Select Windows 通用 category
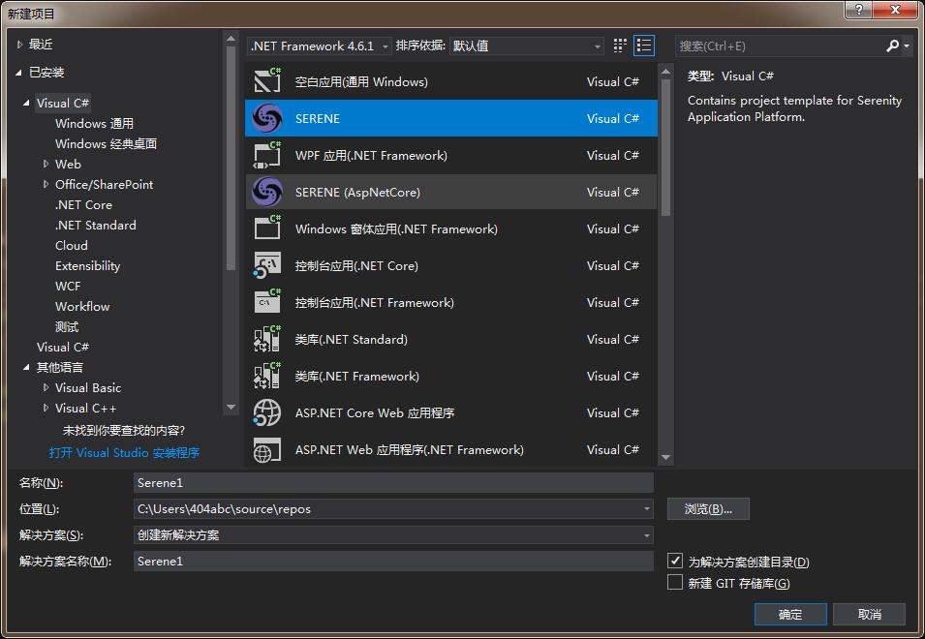 click(94, 123)
